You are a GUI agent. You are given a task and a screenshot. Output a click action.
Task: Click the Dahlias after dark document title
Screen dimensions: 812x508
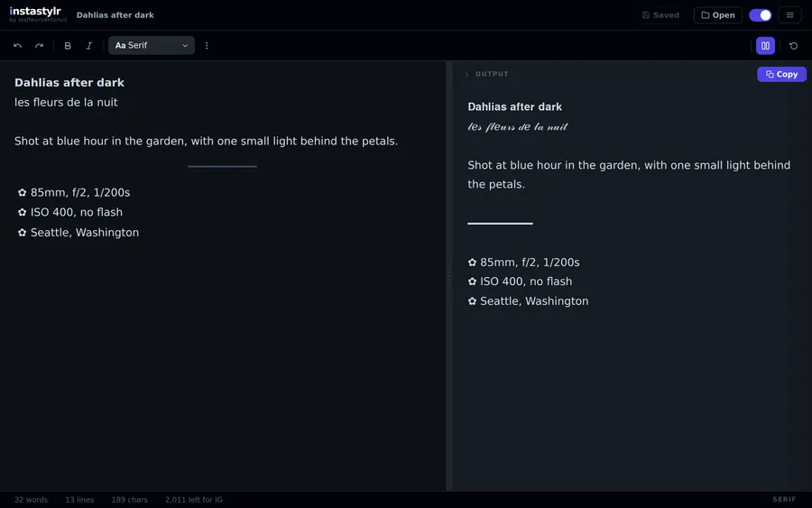[115, 15]
